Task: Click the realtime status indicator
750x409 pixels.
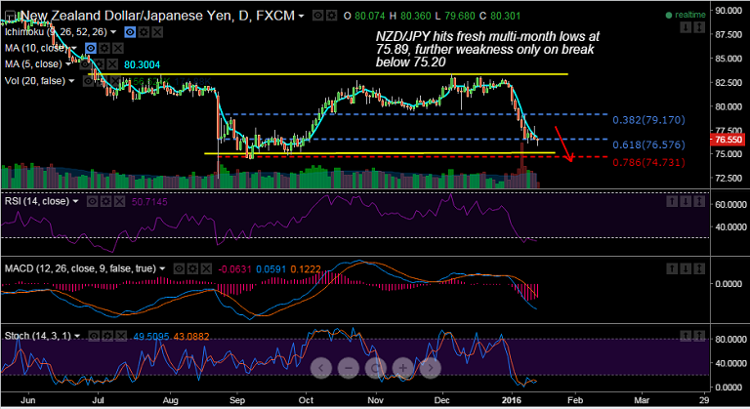Action: tap(686, 15)
